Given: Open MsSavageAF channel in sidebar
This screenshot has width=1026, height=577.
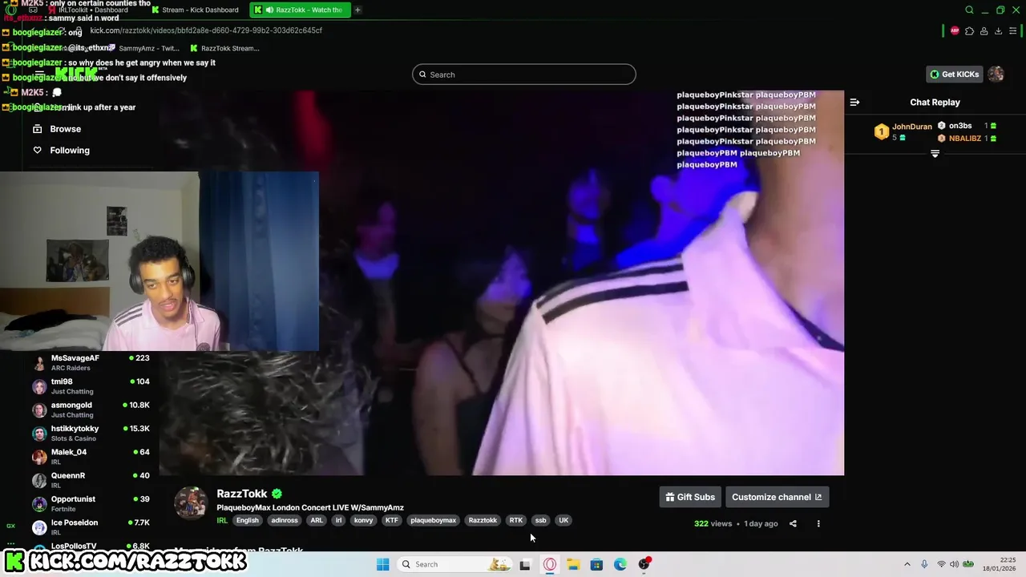Looking at the screenshot, I should pyautogui.click(x=91, y=363).
